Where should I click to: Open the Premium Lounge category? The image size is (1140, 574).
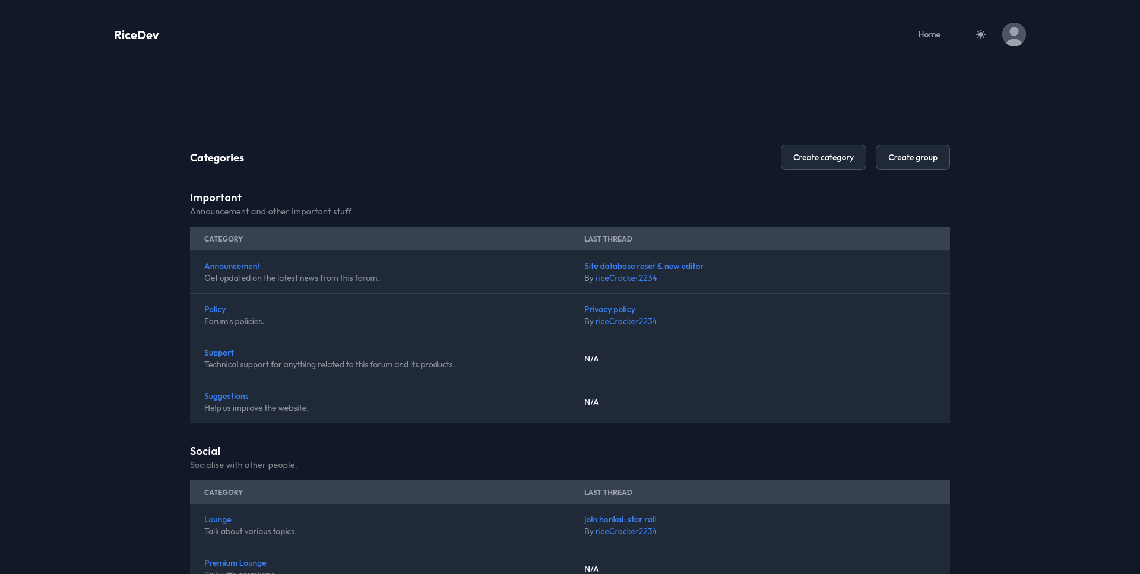point(235,563)
